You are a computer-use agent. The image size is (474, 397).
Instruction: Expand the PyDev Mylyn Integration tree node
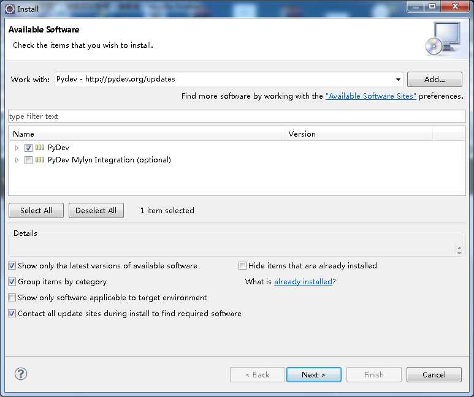point(17,160)
